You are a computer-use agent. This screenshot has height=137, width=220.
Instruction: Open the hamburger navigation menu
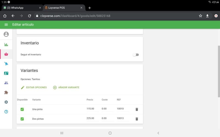coord(6,25)
